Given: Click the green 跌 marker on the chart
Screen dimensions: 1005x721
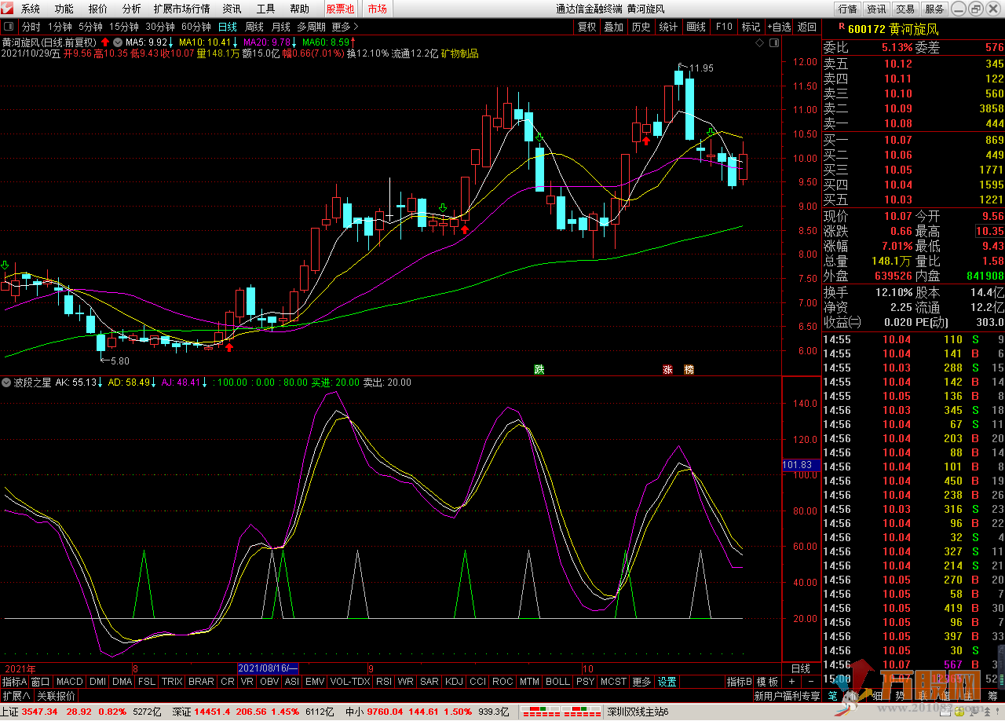Looking at the screenshot, I should 539,369.
